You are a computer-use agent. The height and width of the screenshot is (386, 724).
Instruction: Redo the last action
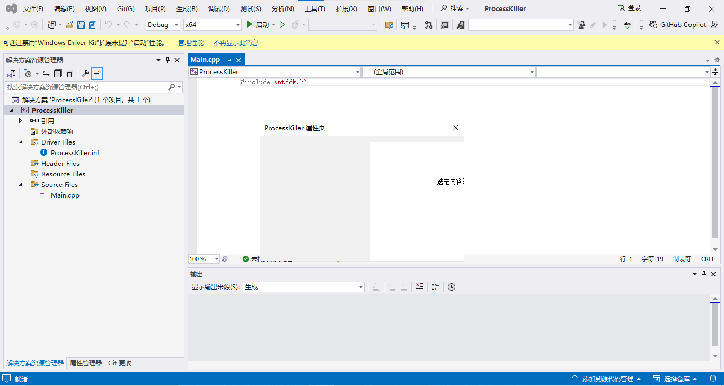[127, 24]
